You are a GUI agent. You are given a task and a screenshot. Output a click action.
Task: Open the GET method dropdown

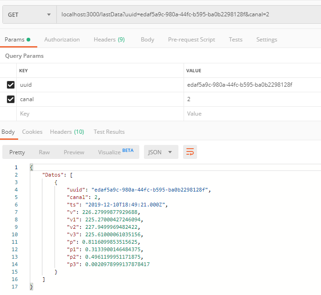point(29,15)
